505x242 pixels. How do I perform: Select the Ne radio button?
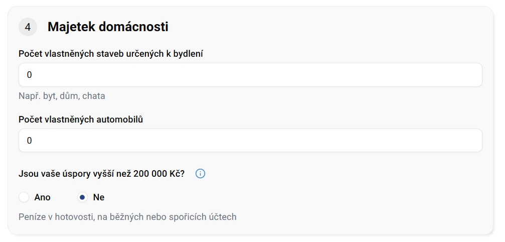[82, 197]
